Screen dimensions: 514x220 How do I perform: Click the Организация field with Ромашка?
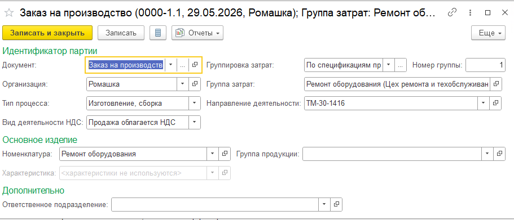pyautogui.click(x=132, y=84)
